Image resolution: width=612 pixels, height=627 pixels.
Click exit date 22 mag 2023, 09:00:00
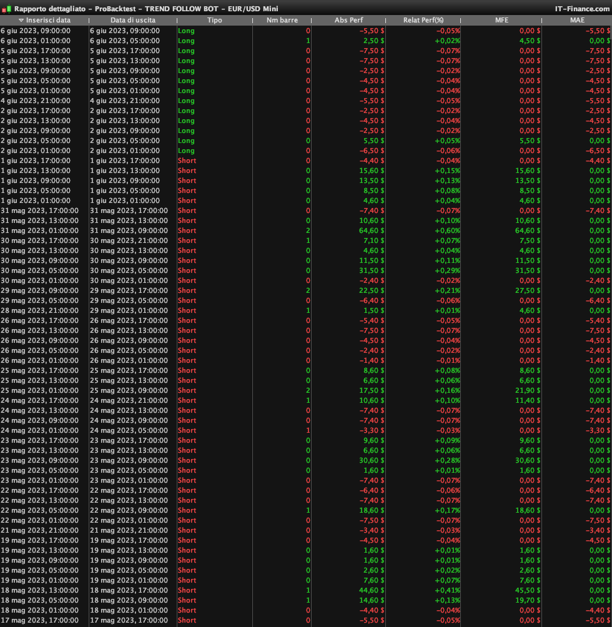tap(129, 511)
